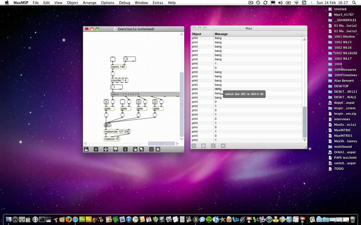This screenshot has width=361, height=225.
Task: Open Dreamweaver from the Dock
Action: (82, 219)
